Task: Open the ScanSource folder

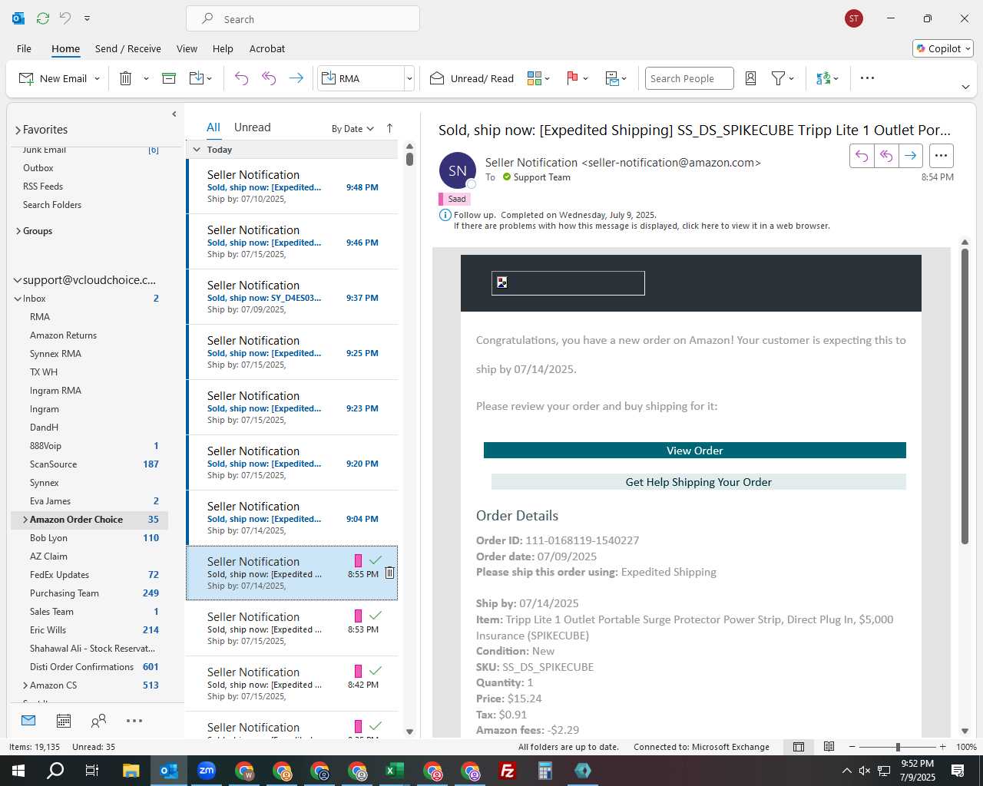Action: [53, 464]
